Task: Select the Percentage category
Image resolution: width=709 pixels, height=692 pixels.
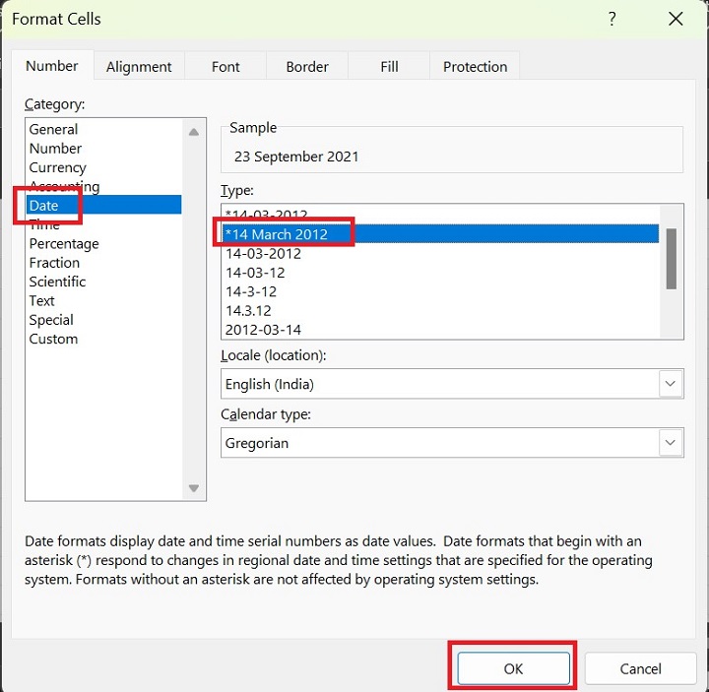Action: point(64,243)
